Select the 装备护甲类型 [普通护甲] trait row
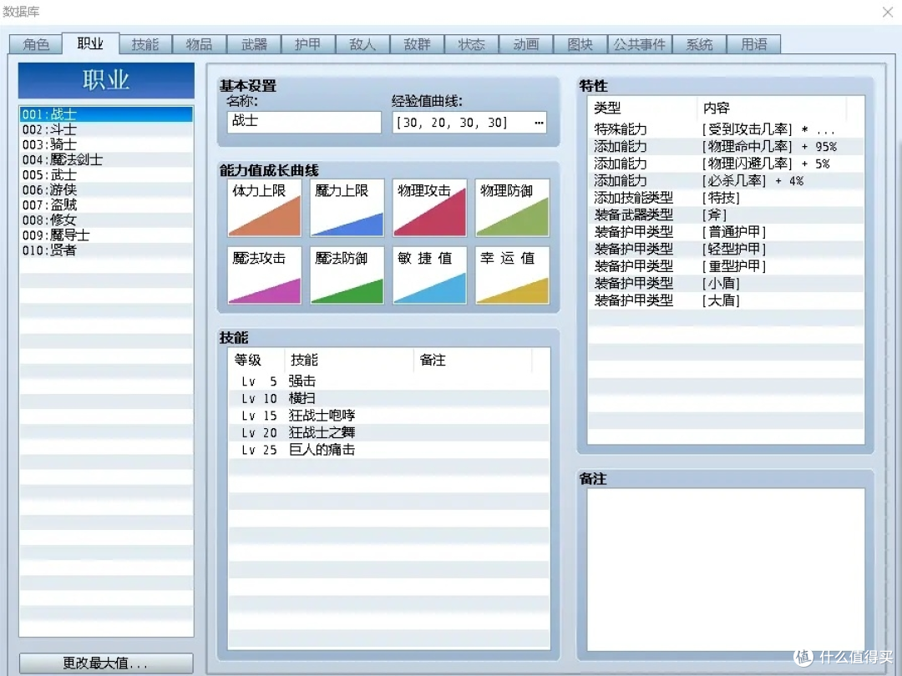Image resolution: width=902 pixels, height=676 pixels. point(726,232)
